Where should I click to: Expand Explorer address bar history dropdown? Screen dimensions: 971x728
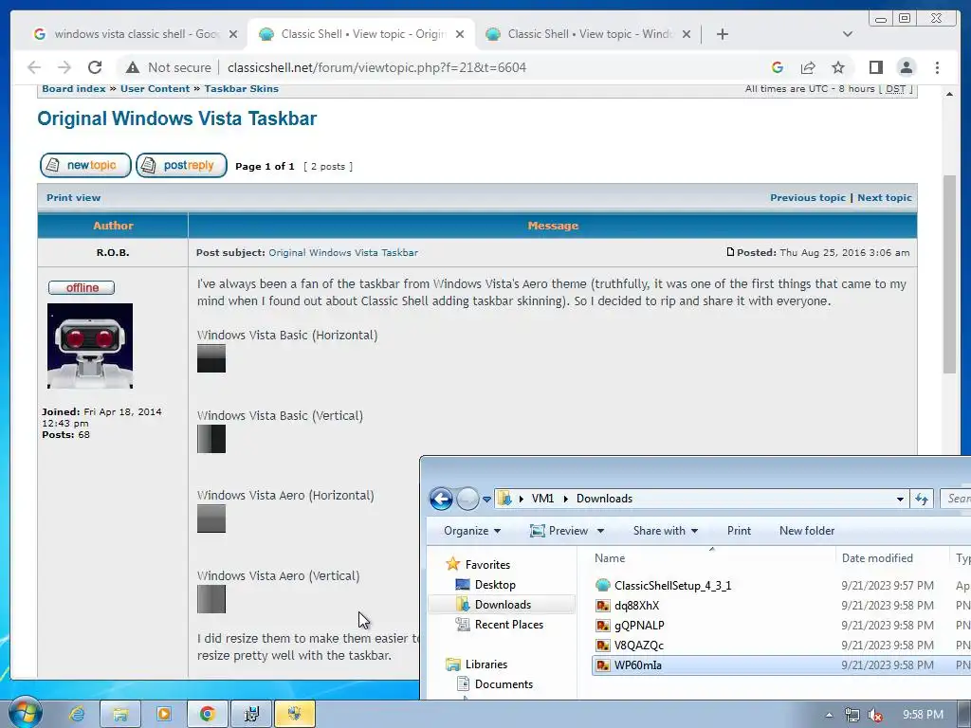point(900,499)
